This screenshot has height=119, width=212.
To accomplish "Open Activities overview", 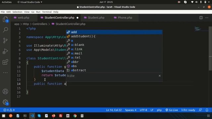I will [x=7, y=2].
